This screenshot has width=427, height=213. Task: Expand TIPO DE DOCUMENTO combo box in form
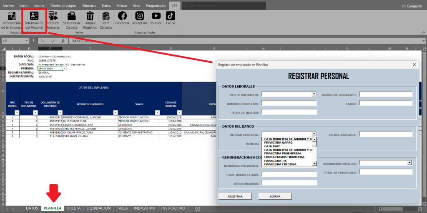(x=314, y=94)
